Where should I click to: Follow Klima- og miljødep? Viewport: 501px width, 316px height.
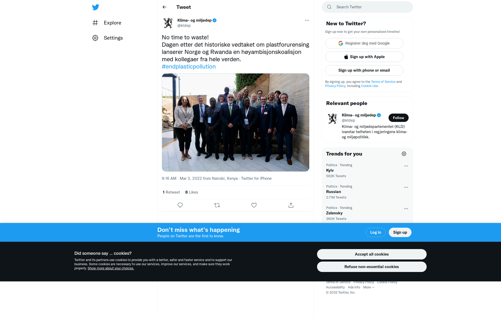point(398,118)
